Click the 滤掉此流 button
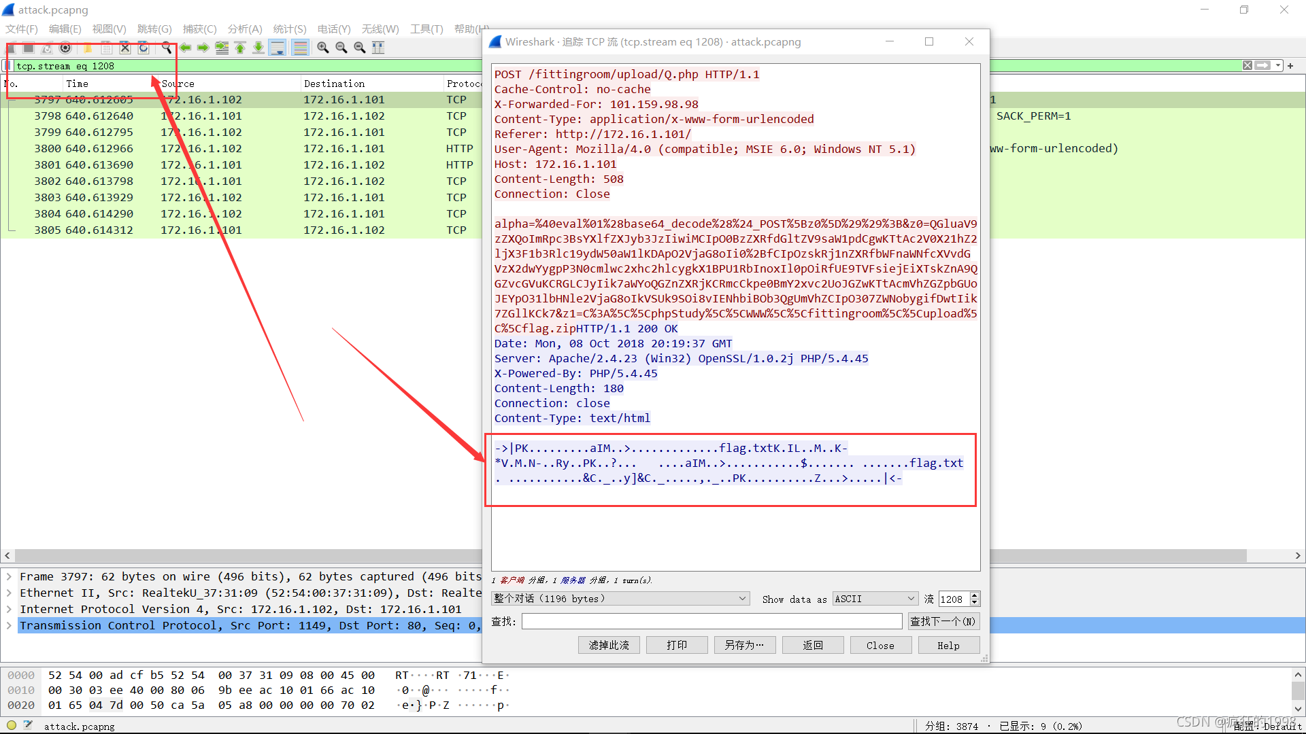The width and height of the screenshot is (1306, 734). pyautogui.click(x=609, y=645)
